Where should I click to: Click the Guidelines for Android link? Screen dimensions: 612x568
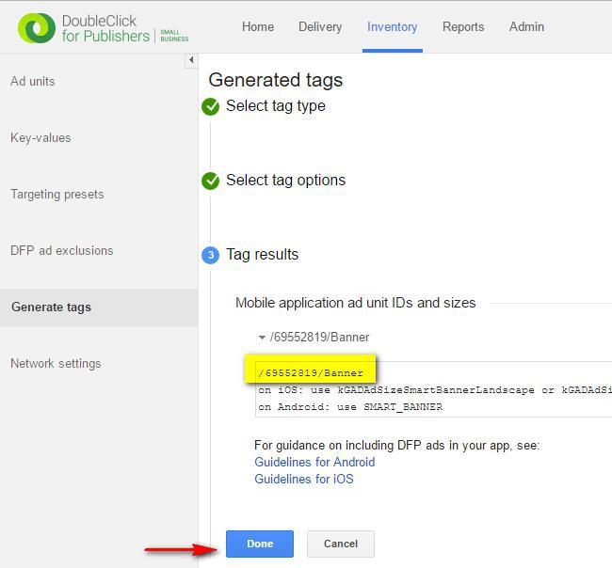[x=314, y=462]
